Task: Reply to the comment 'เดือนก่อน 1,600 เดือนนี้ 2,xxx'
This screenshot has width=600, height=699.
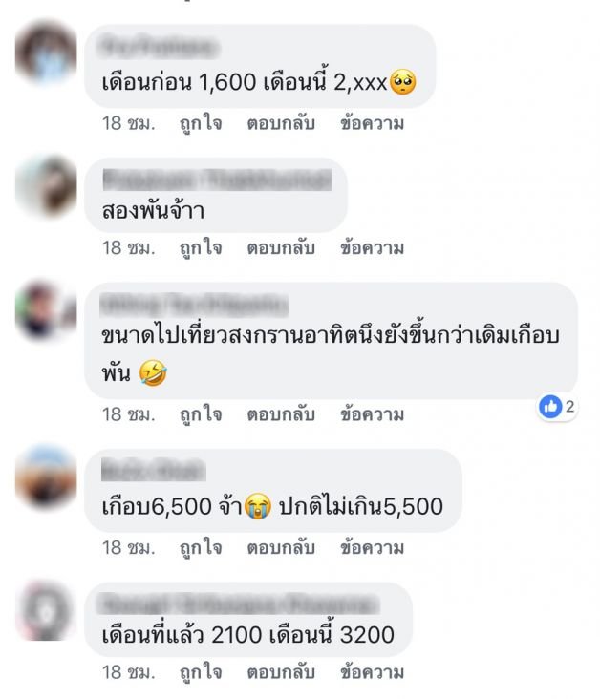Action: click(x=281, y=123)
